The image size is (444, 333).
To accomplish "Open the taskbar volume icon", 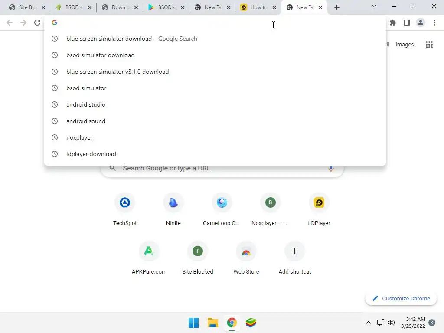I will click(x=391, y=323).
